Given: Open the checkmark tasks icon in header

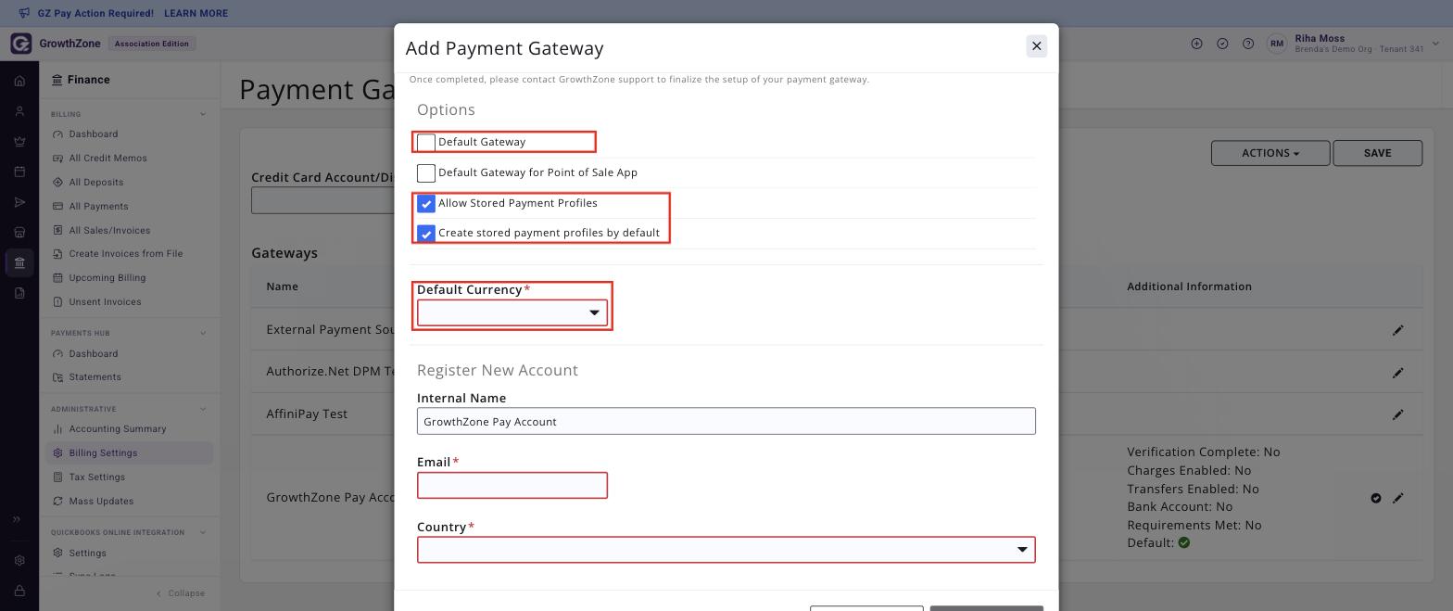Looking at the screenshot, I should 1222,44.
